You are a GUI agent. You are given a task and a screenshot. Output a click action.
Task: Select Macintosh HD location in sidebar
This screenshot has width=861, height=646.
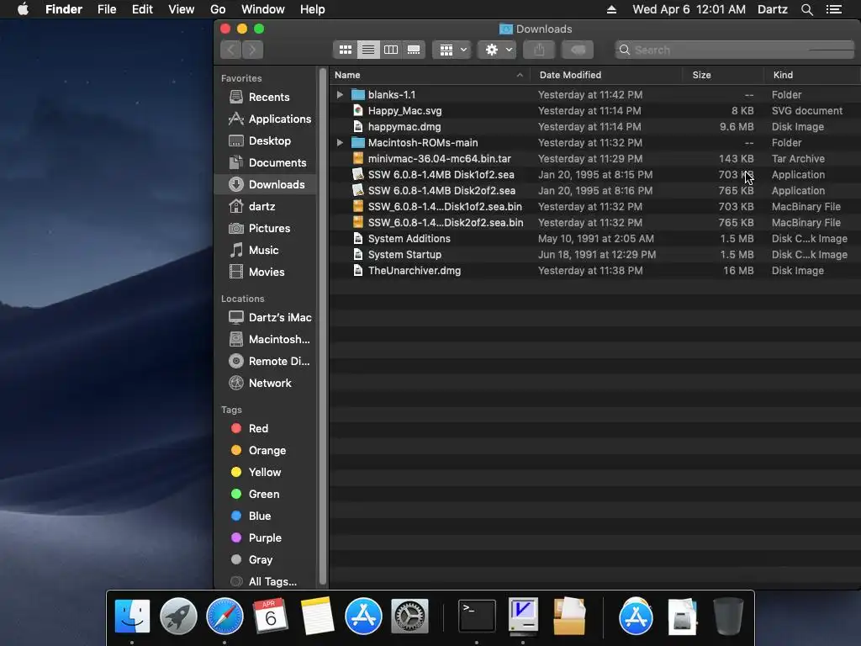point(266,340)
